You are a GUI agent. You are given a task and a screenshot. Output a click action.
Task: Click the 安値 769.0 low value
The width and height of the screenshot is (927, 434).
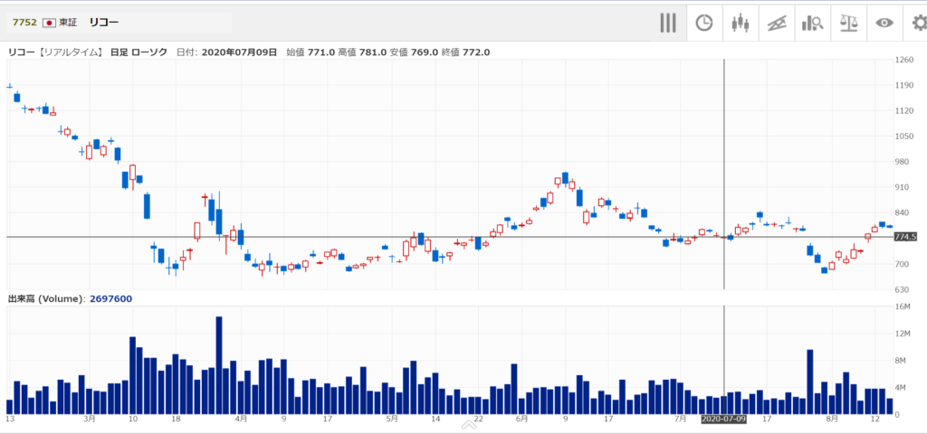coord(414,52)
